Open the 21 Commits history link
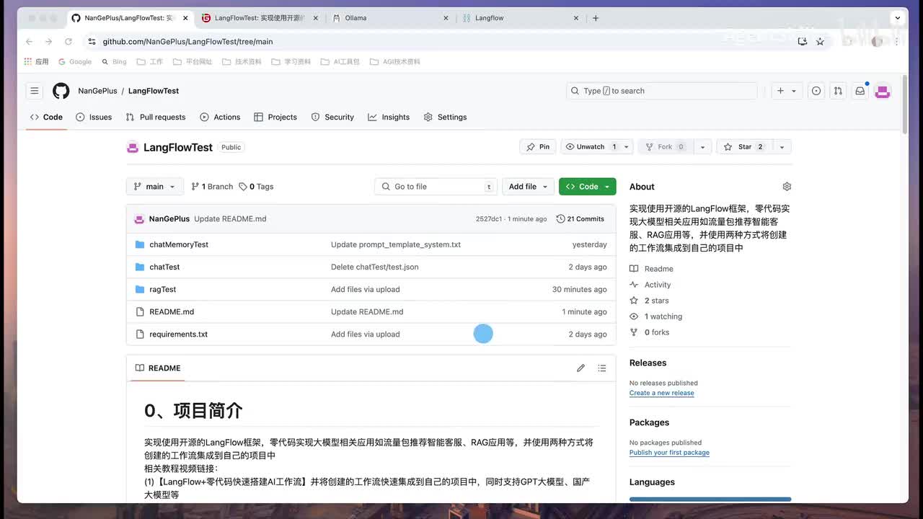This screenshot has height=519, width=923. click(580, 219)
